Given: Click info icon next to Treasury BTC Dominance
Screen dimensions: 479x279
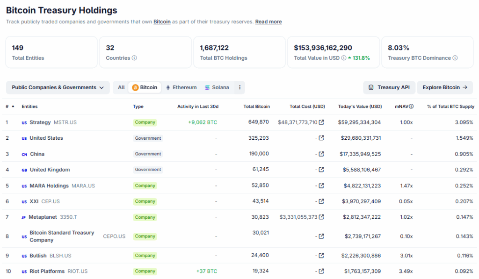Looking at the screenshot, I should [x=455, y=58].
